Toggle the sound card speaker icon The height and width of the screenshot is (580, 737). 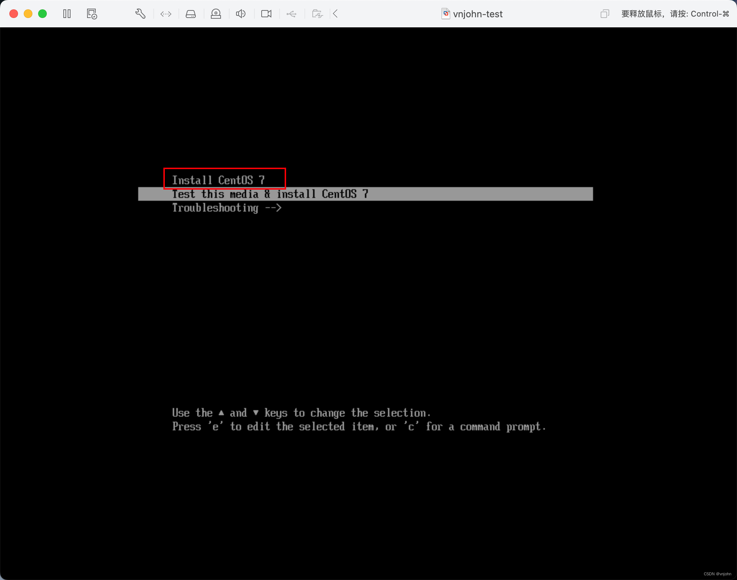point(241,14)
